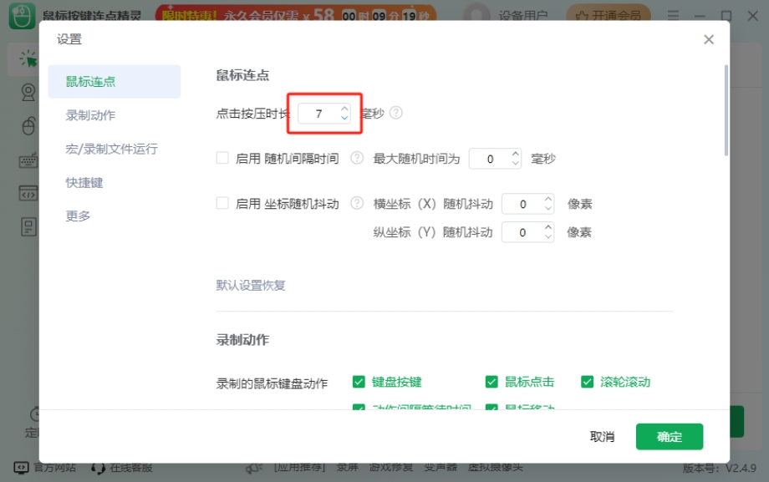
Task: Increase 点击按压时长 with up arrow
Action: click(x=344, y=109)
